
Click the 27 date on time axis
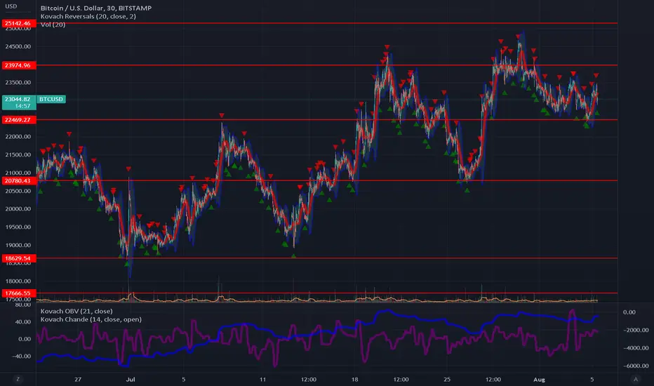click(78, 379)
